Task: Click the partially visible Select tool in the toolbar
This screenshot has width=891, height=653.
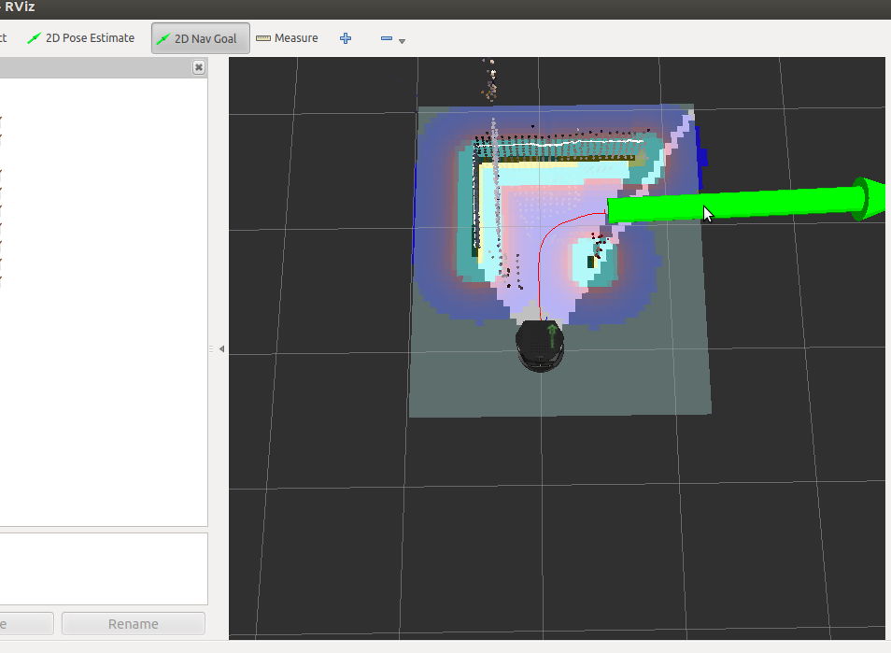Action: click(x=4, y=38)
